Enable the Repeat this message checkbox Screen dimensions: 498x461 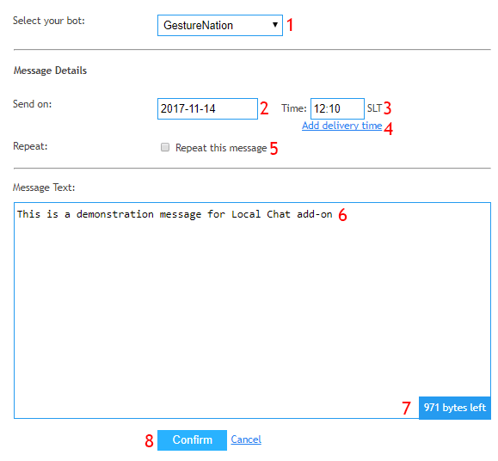click(x=165, y=147)
